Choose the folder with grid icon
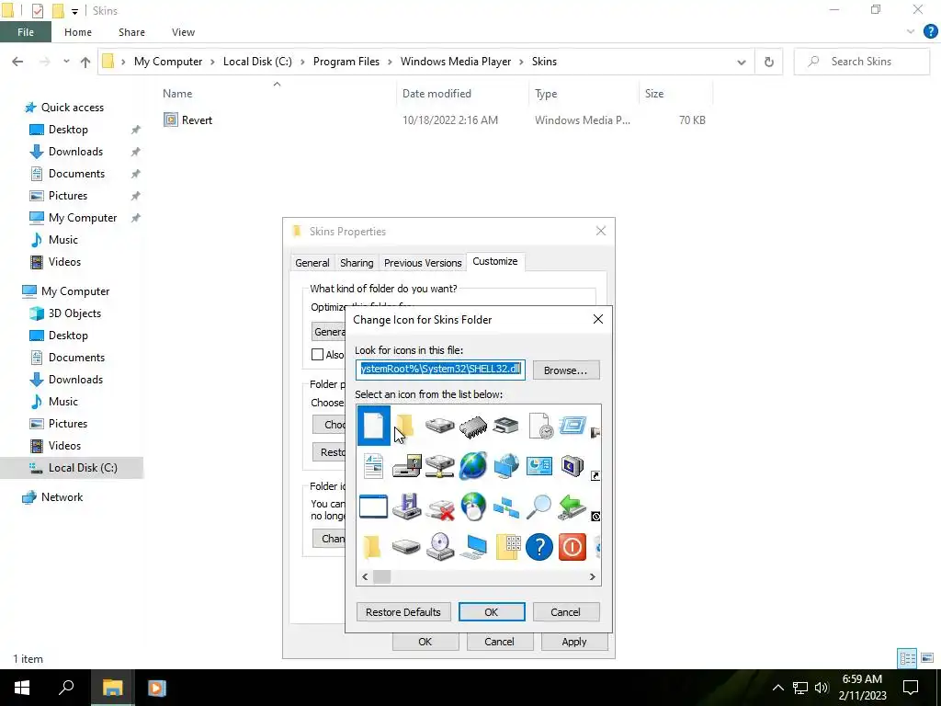 (x=507, y=547)
